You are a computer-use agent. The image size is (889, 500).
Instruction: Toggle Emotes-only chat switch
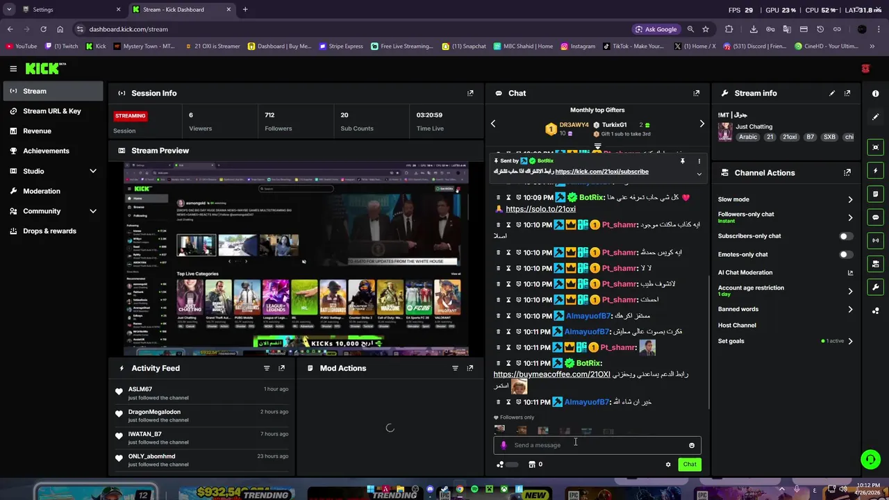click(x=845, y=255)
